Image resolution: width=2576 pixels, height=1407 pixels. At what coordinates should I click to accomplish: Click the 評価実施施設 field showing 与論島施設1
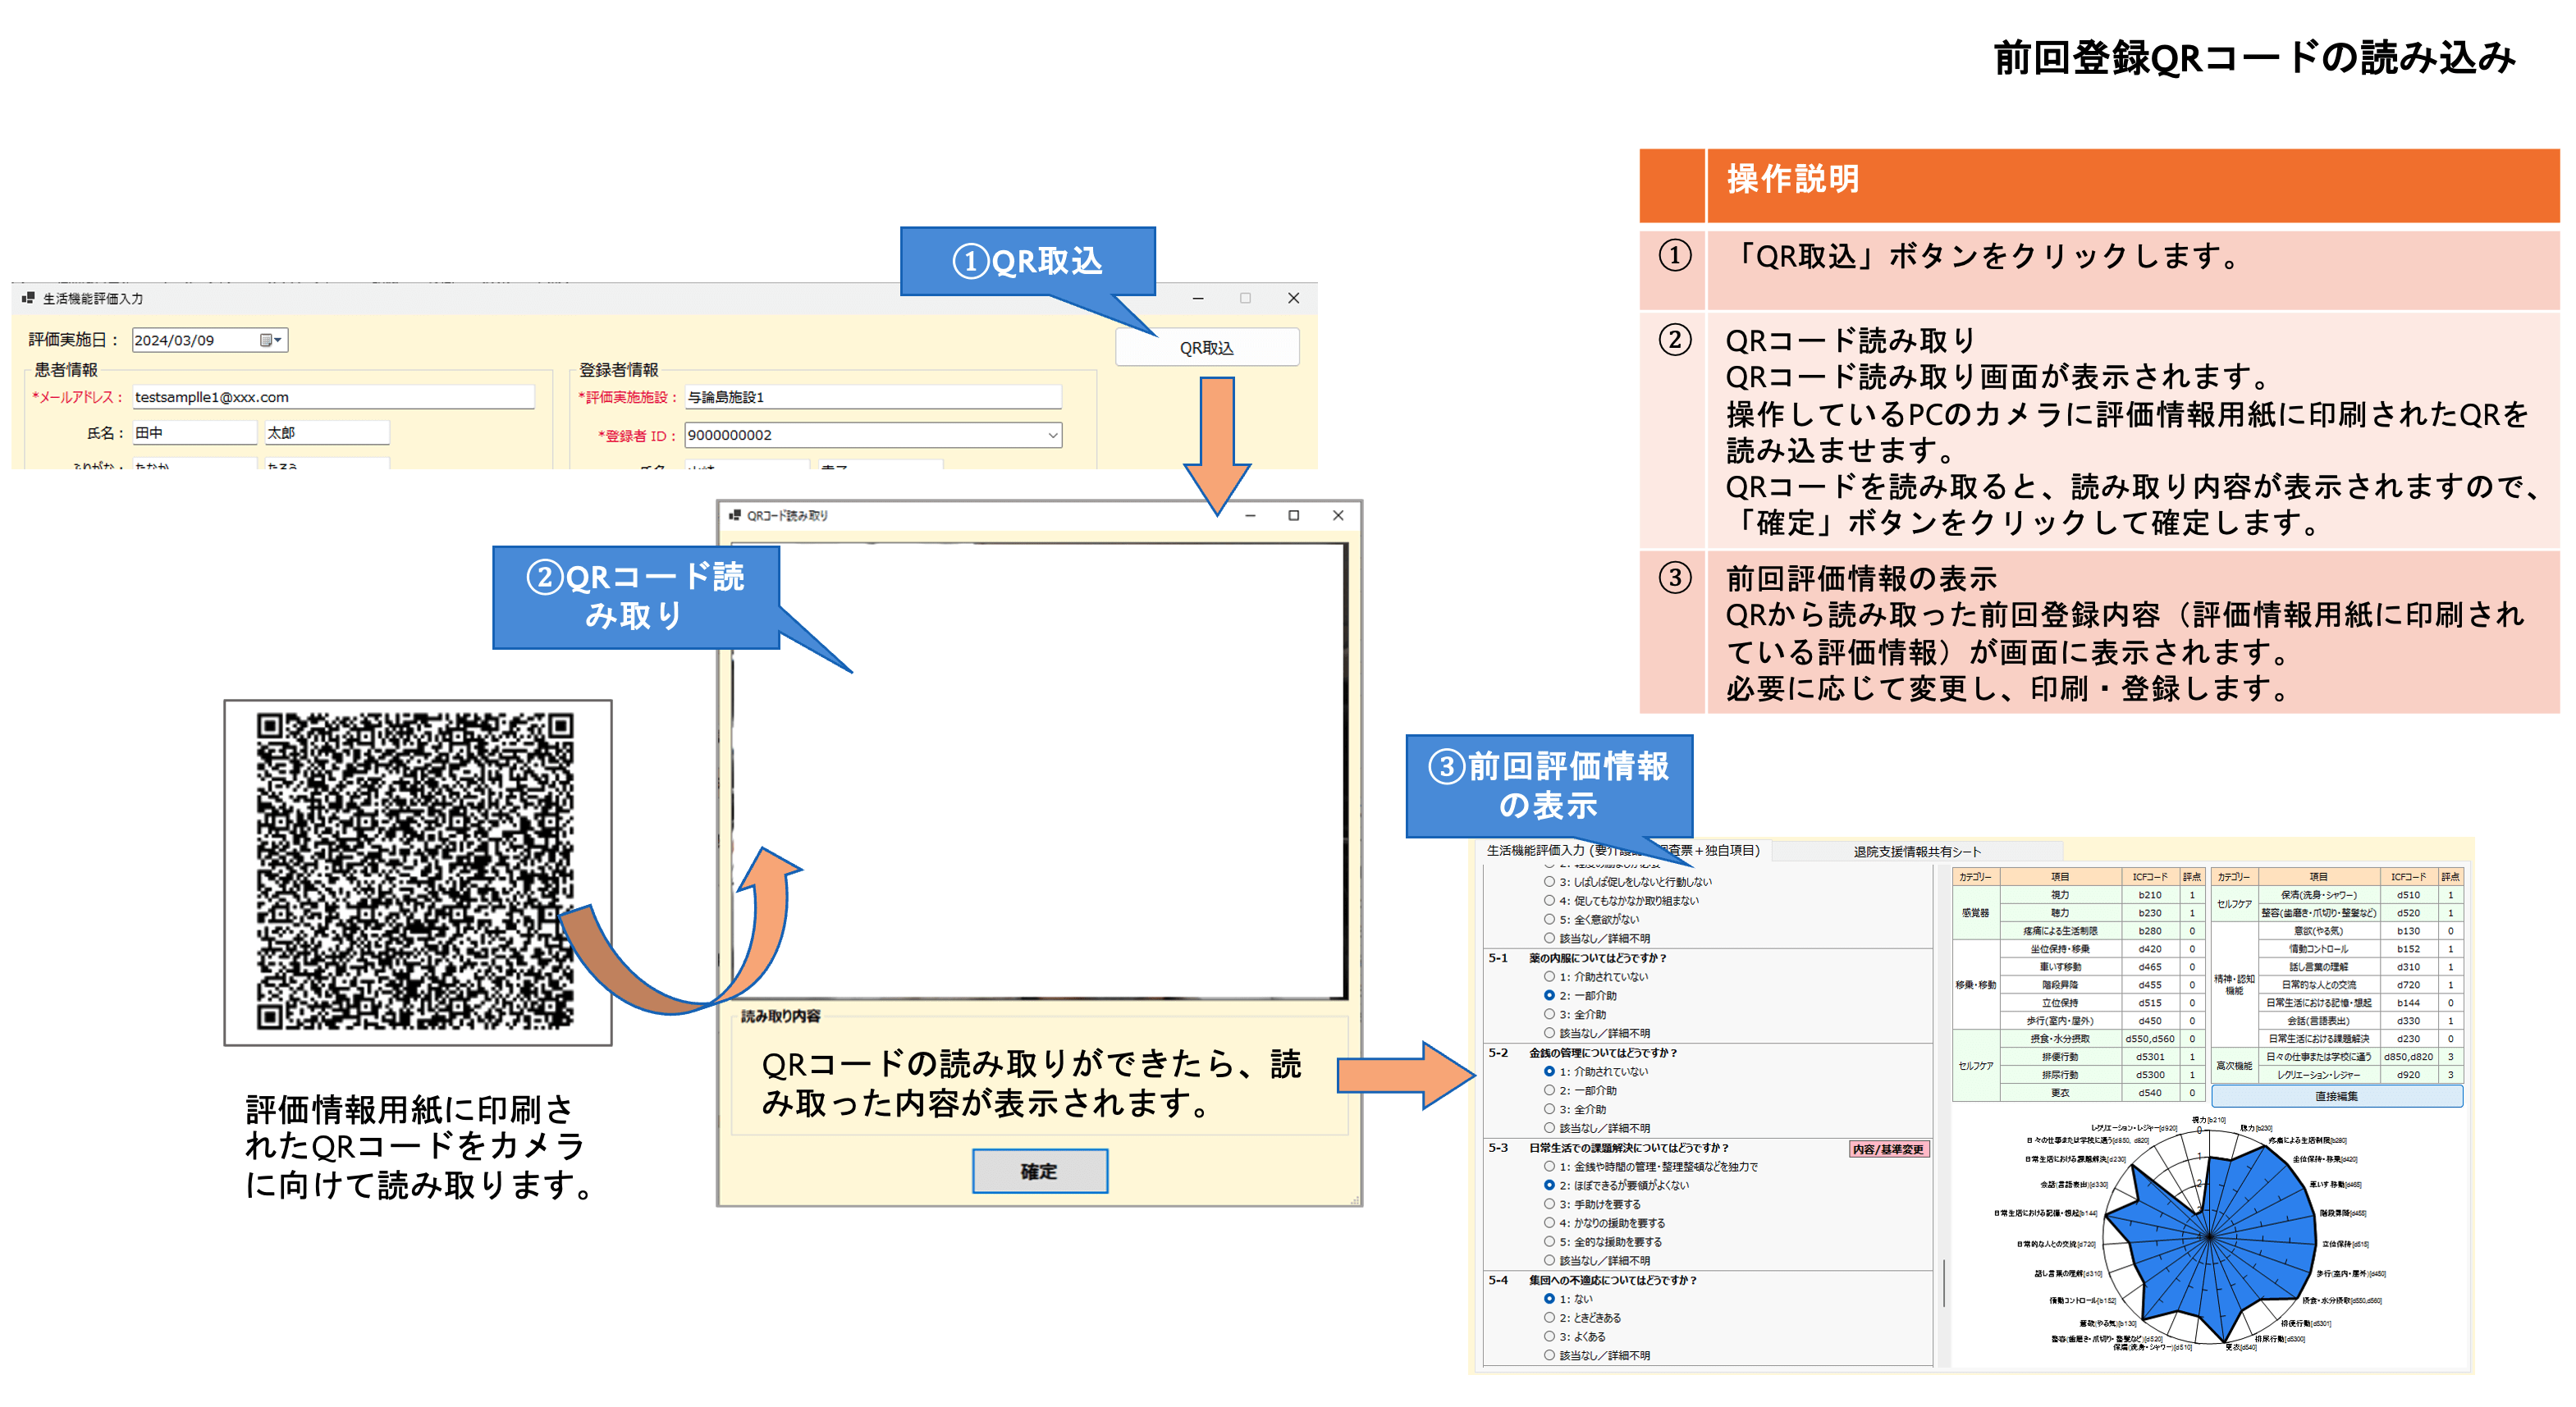point(872,397)
